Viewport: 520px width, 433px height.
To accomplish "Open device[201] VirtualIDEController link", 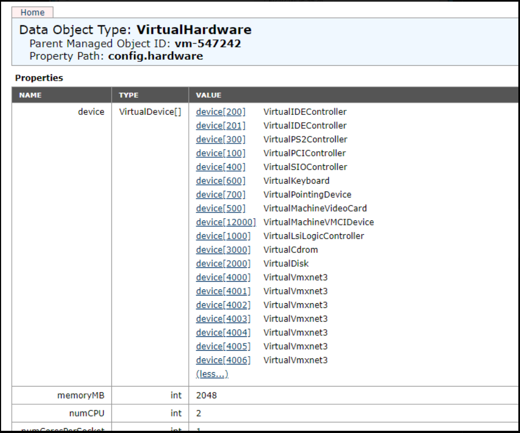I will pyautogui.click(x=220, y=125).
